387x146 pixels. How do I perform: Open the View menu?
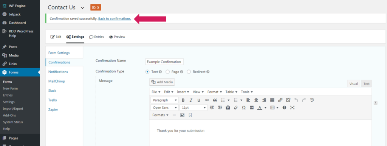tap(198, 92)
